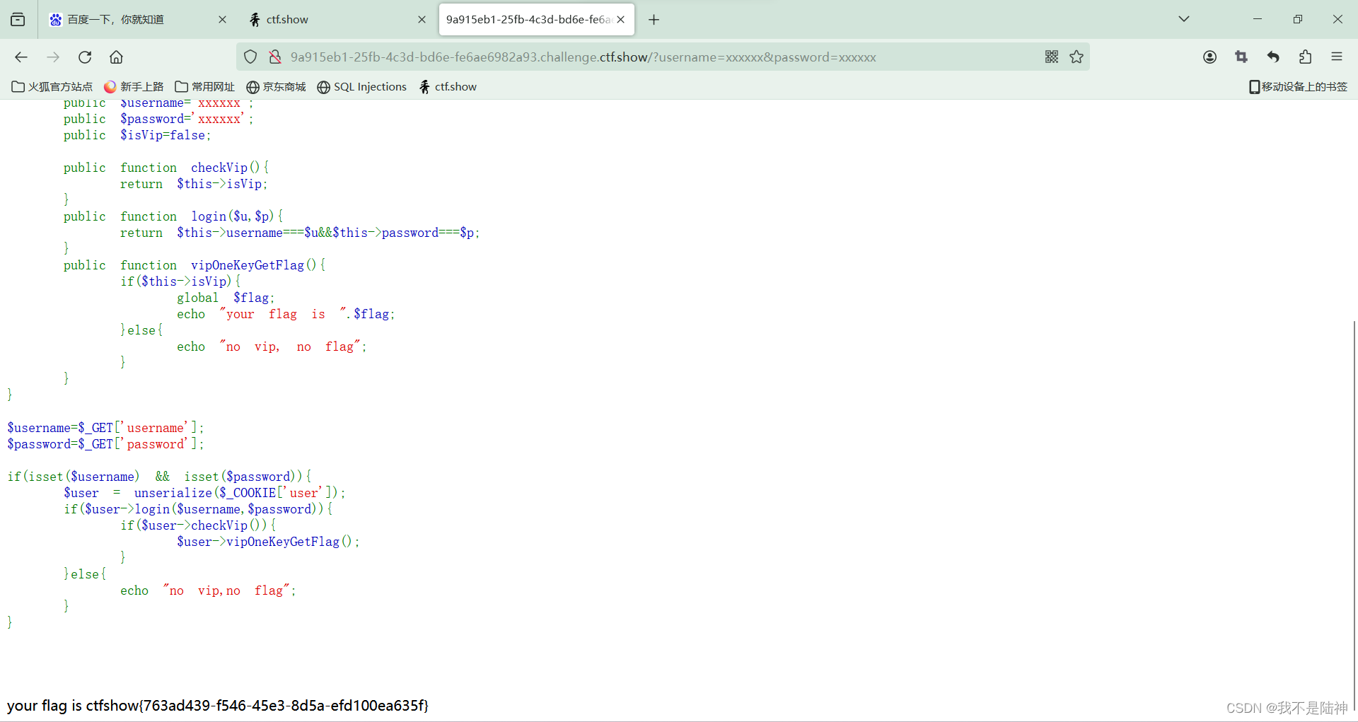Viewport: 1358px width, 722px height.
Task: Open 京东商城 bookmark
Action: click(276, 86)
